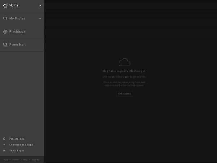Click the Home house icon in sidebar
The image size is (217, 163).
tap(5, 5)
